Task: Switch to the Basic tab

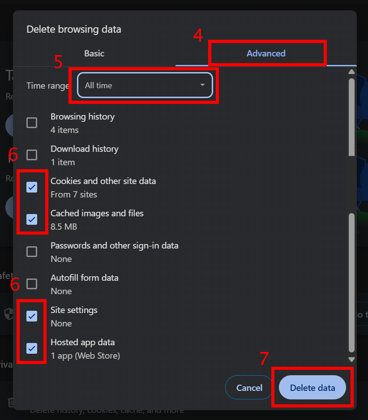Action: pos(94,53)
